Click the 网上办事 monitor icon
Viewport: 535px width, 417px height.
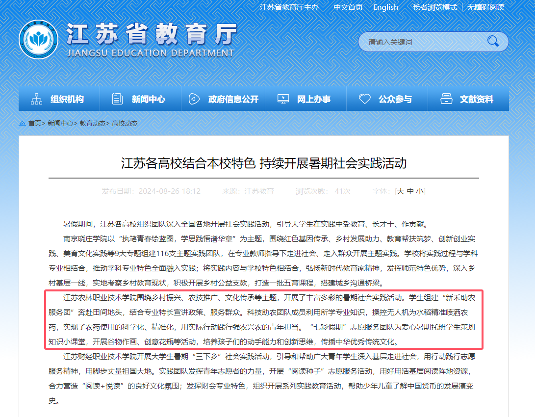[283, 99]
